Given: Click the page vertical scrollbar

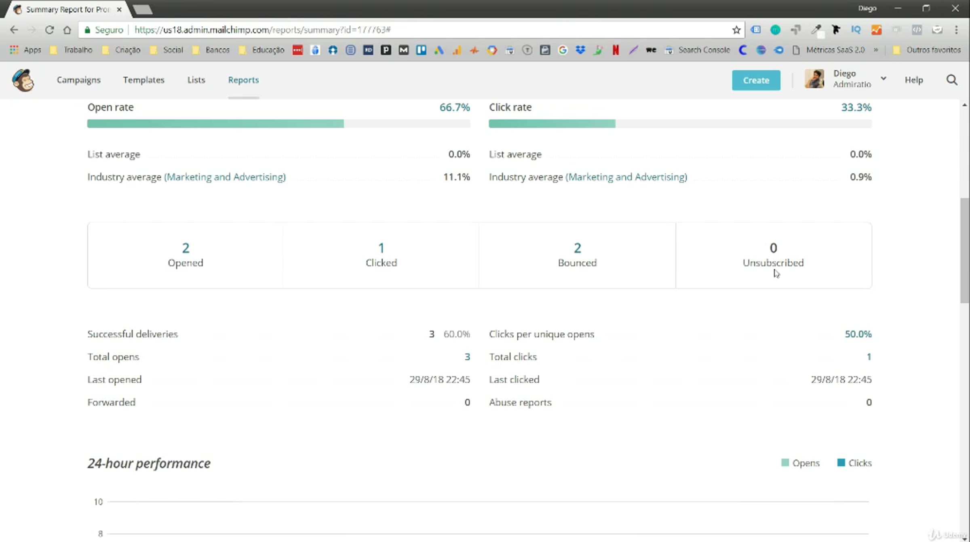Looking at the screenshot, I should point(964,251).
